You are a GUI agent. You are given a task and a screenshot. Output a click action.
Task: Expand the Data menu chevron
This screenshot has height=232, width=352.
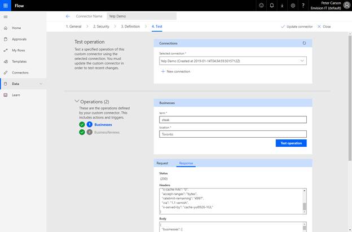pyautogui.click(x=41, y=84)
